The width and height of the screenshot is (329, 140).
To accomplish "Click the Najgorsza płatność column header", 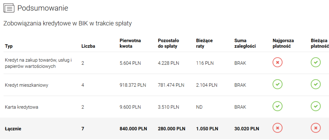I will coord(283,43).
